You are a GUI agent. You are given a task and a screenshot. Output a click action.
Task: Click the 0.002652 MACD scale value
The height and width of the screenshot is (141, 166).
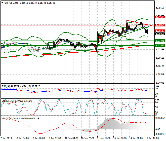(x=160, y=118)
